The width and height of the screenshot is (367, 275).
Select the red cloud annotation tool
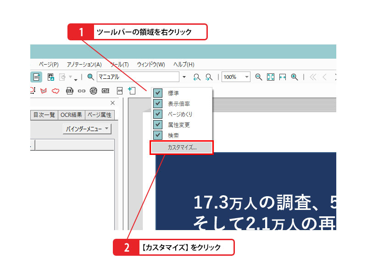coord(56,91)
